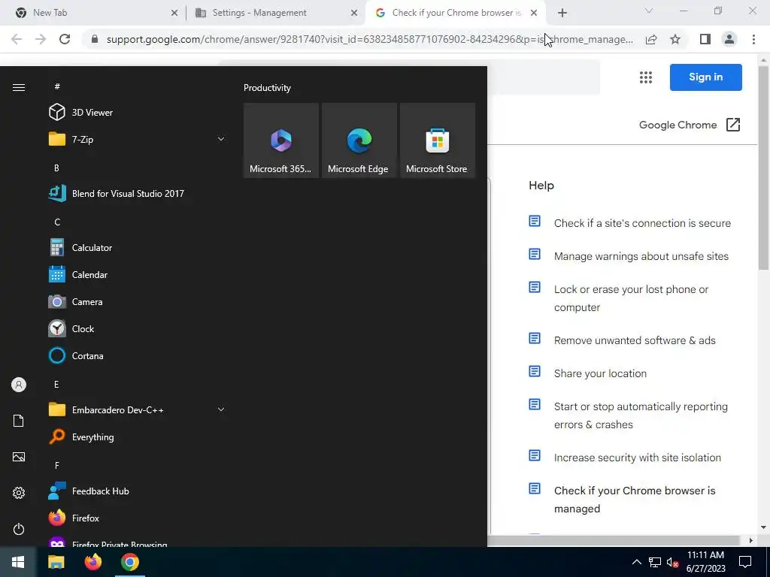Open the Microsoft Store tile
This screenshot has height=577, width=770.
pyautogui.click(x=438, y=140)
